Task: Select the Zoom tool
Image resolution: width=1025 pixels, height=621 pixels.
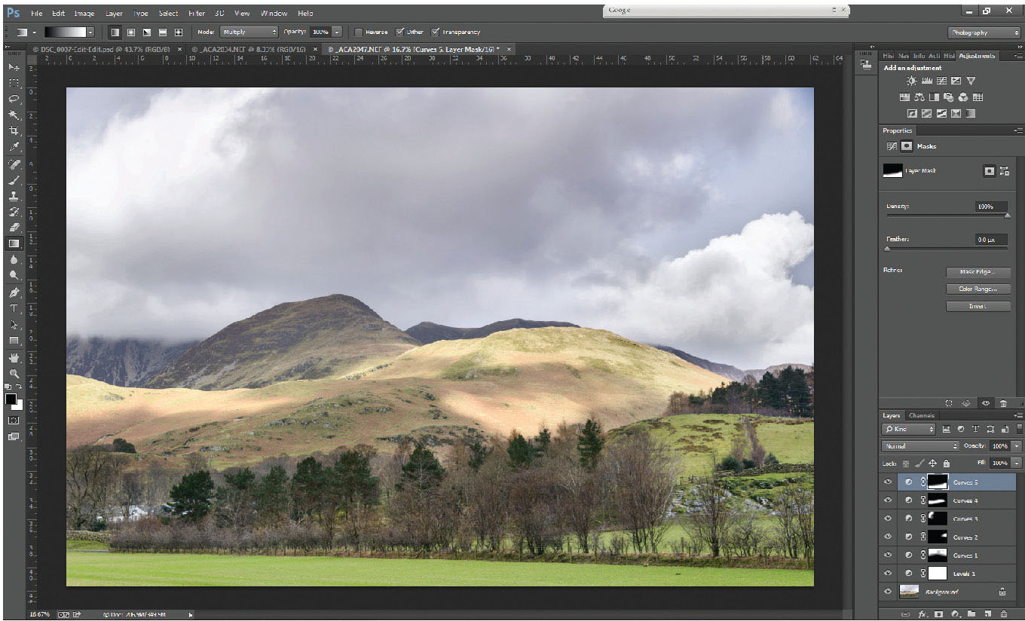Action: 14,373
